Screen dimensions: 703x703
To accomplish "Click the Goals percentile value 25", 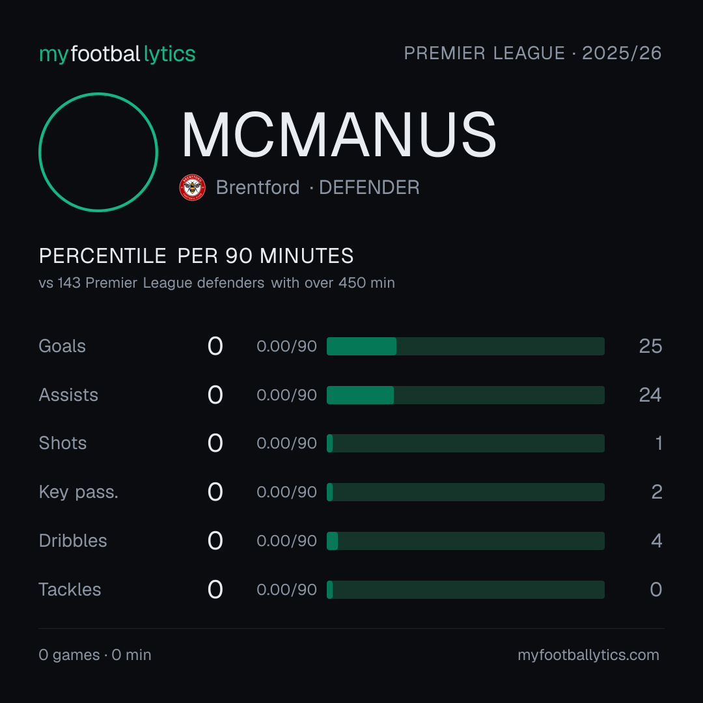I will (650, 346).
